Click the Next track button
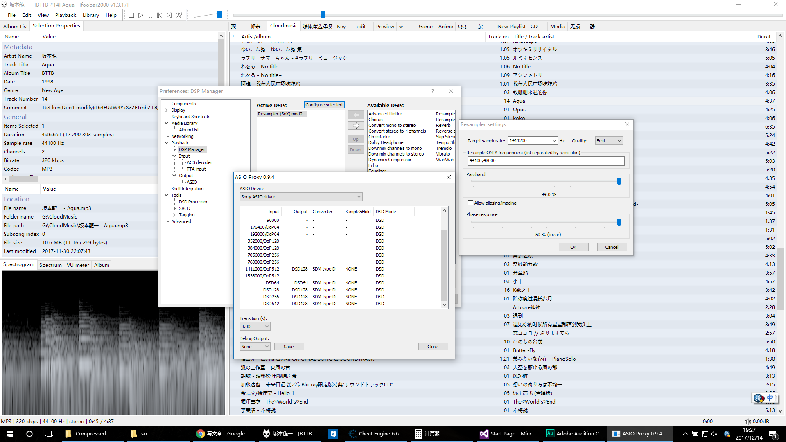 click(169, 15)
